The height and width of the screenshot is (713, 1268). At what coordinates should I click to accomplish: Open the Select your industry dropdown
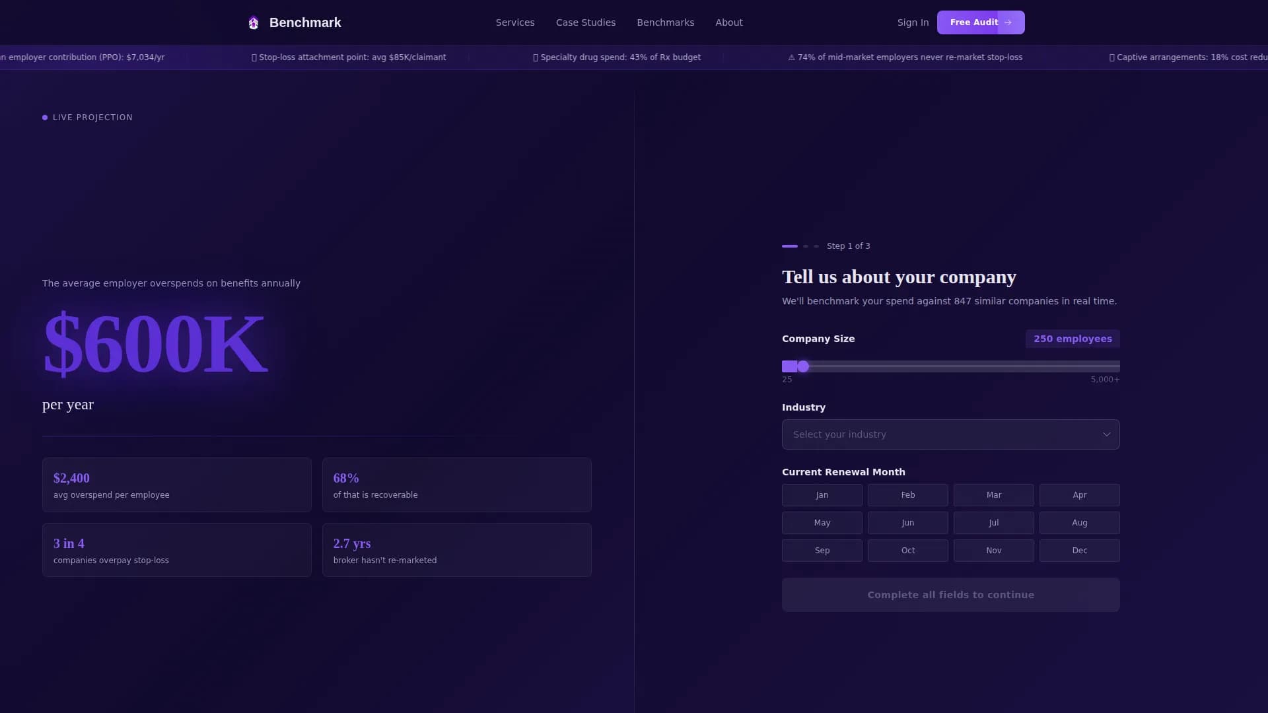pos(950,434)
